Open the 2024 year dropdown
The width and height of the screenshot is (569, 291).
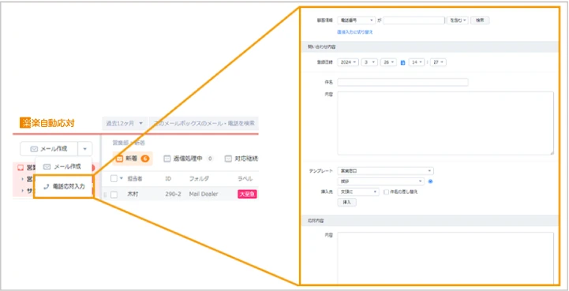tap(348, 62)
